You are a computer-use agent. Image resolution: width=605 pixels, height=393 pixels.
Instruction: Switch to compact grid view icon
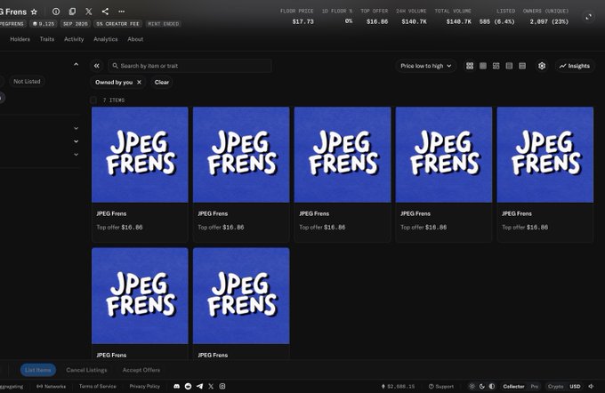pyautogui.click(x=483, y=66)
